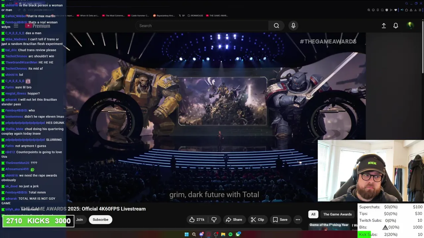
Task: Open Windows Start menu on taskbar
Action: click(186, 234)
